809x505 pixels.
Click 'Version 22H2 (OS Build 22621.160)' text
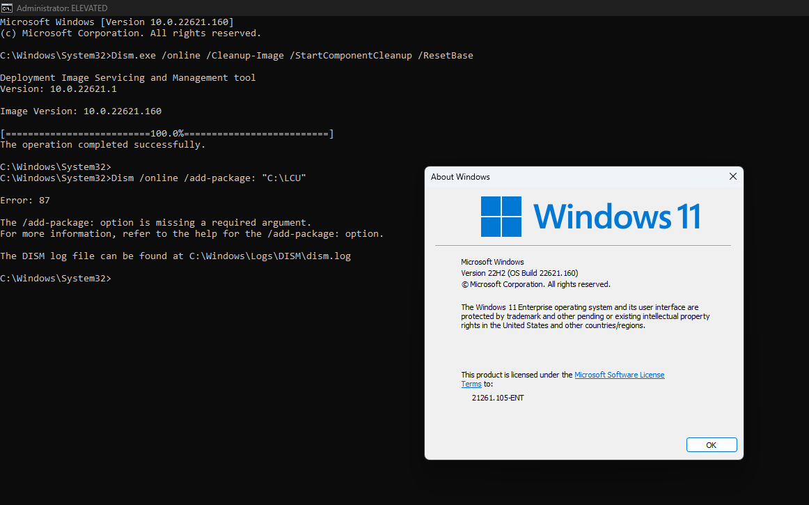coord(519,273)
